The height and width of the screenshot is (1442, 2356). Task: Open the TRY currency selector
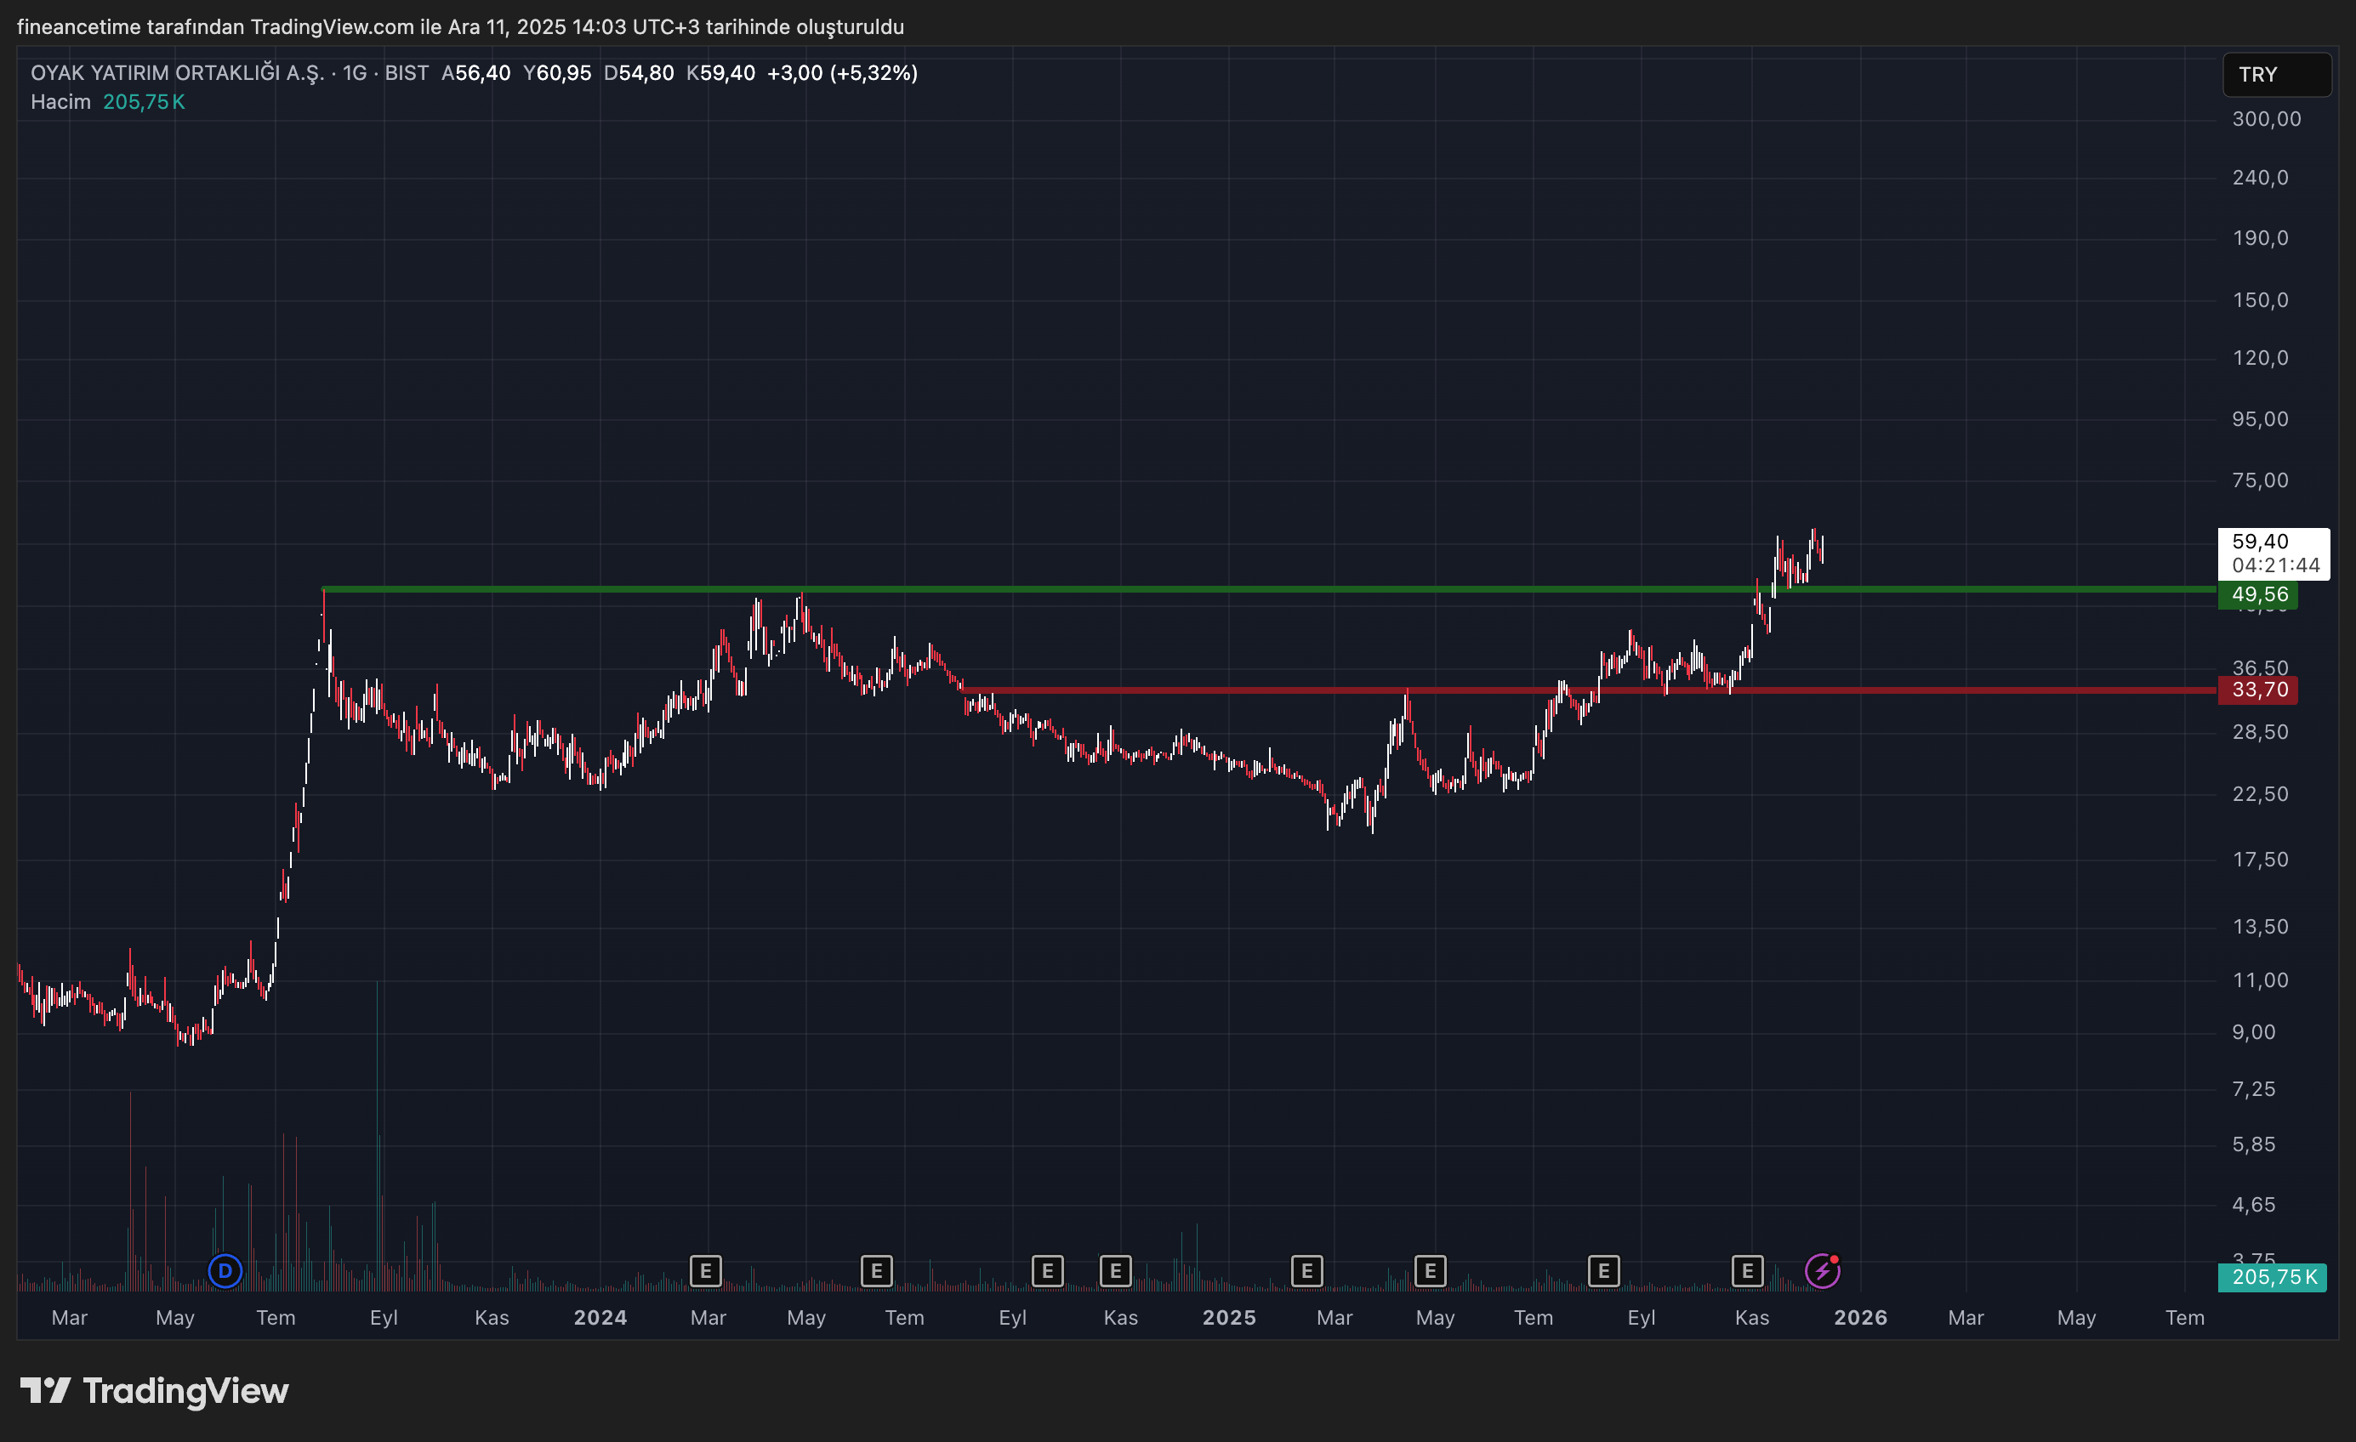click(2276, 75)
